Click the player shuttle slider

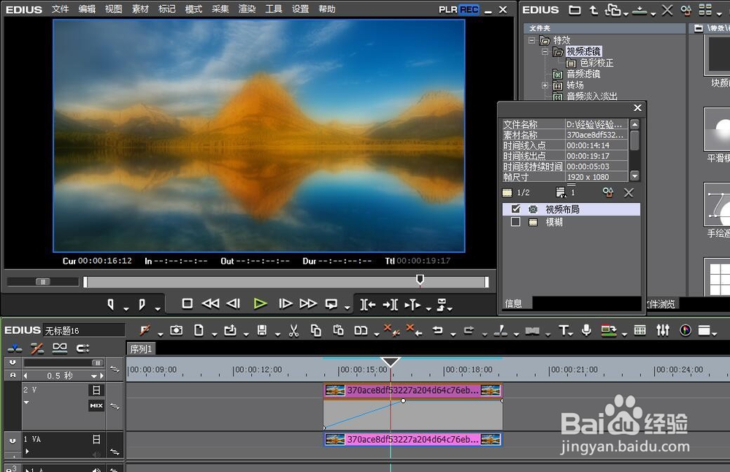pos(43,281)
